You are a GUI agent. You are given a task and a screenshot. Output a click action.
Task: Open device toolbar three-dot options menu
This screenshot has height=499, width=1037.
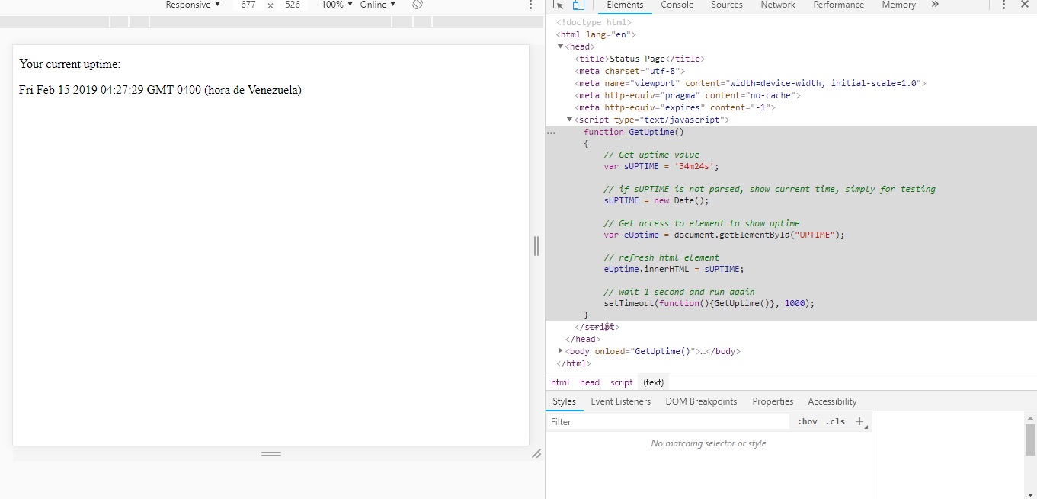pos(531,5)
